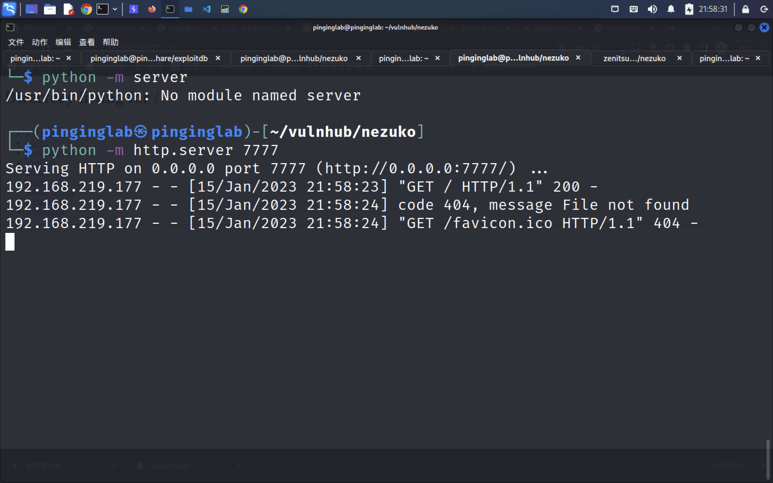This screenshot has width=773, height=483.
Task: Open the notifications bell icon
Action: click(671, 9)
